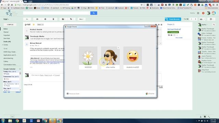Open the Starred folder

[x=6, y=32]
